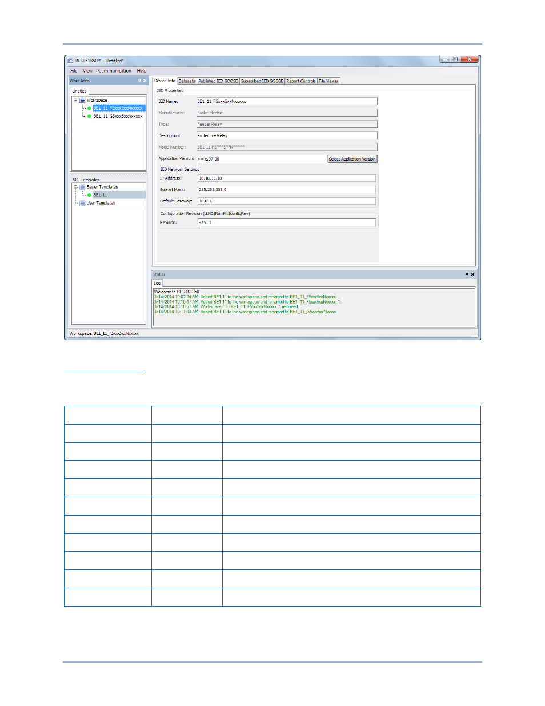Image resolution: width=545 pixels, height=706 pixels.
Task: Click the IED Name field
Action: click(287, 101)
